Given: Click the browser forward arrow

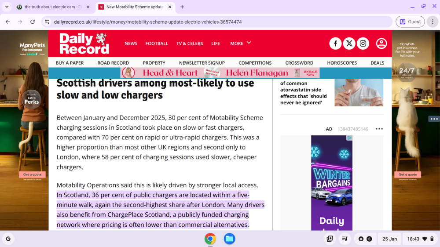Looking at the screenshot, I should click(x=20, y=22).
